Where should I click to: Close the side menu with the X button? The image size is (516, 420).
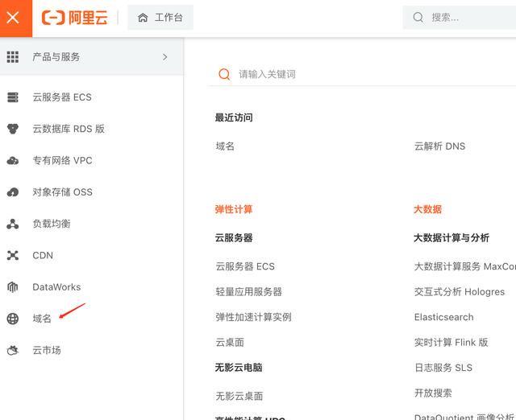15,18
